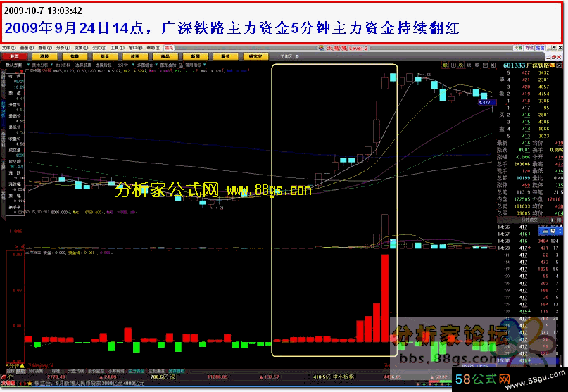Viewport: 568px width, 392px height.
Task: Click the 5分钟 label at bottom left
Action: [13, 366]
